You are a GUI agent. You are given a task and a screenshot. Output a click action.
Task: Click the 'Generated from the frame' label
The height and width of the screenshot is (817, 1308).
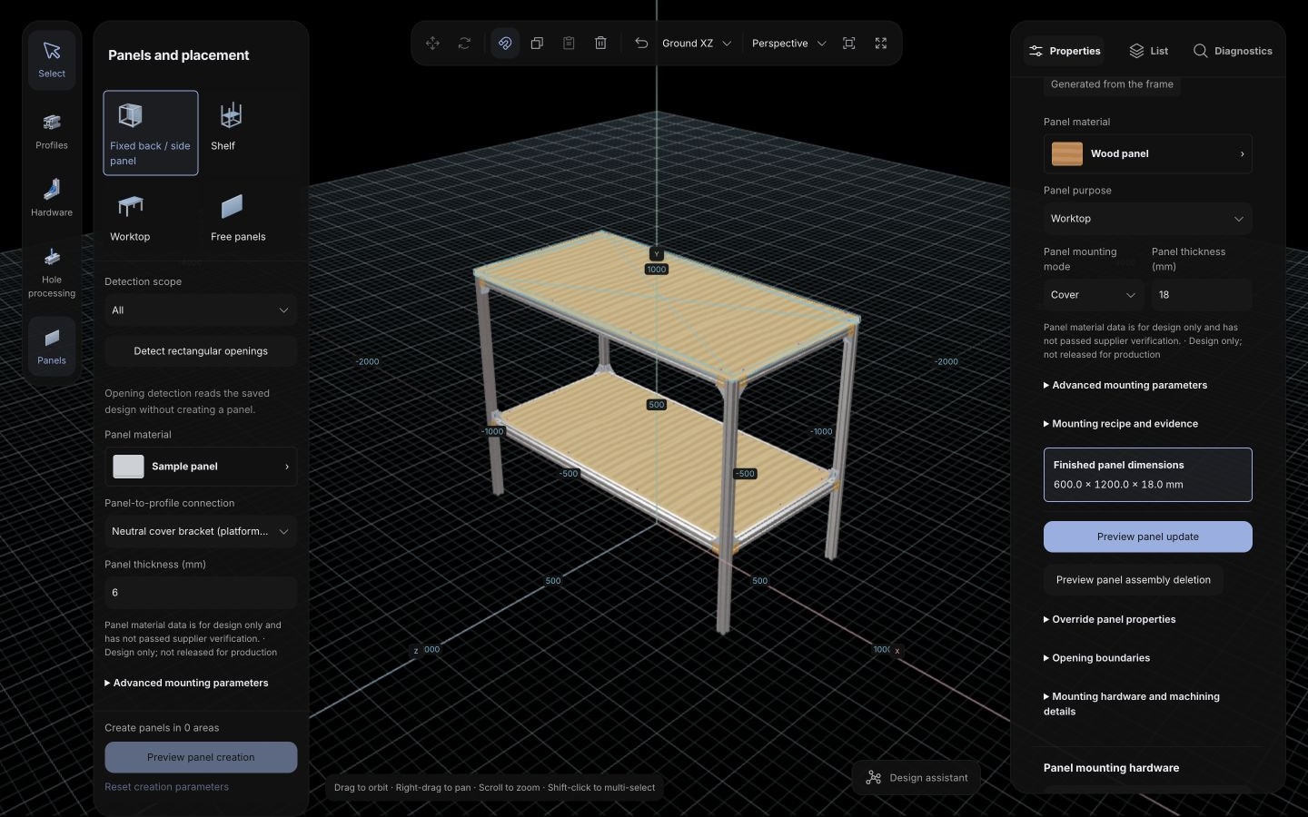pyautogui.click(x=1112, y=84)
